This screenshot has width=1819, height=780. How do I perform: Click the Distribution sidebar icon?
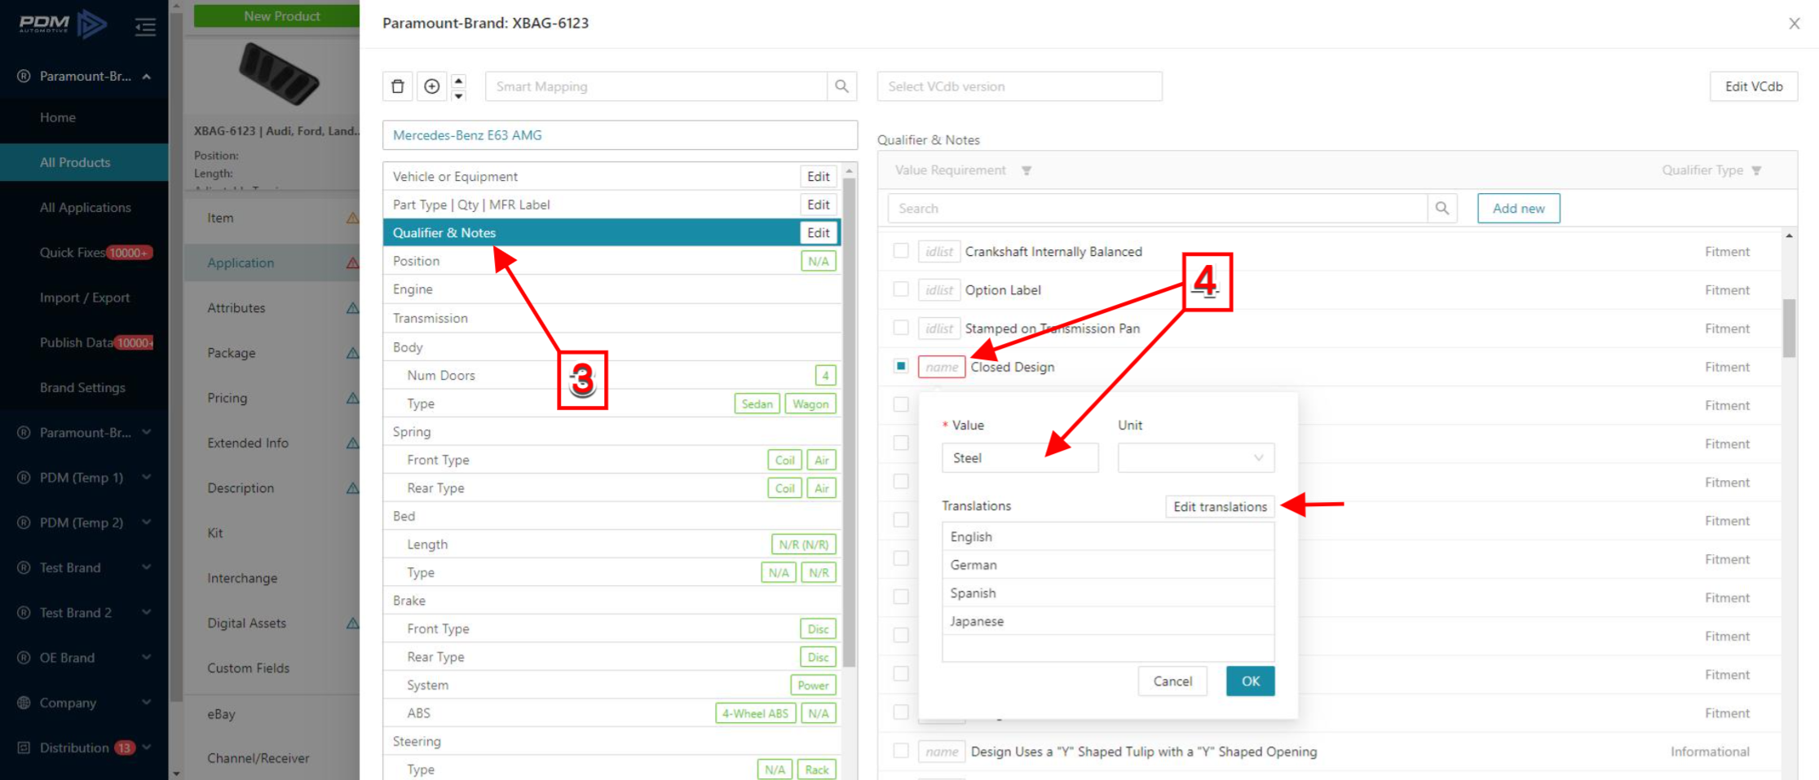click(24, 748)
